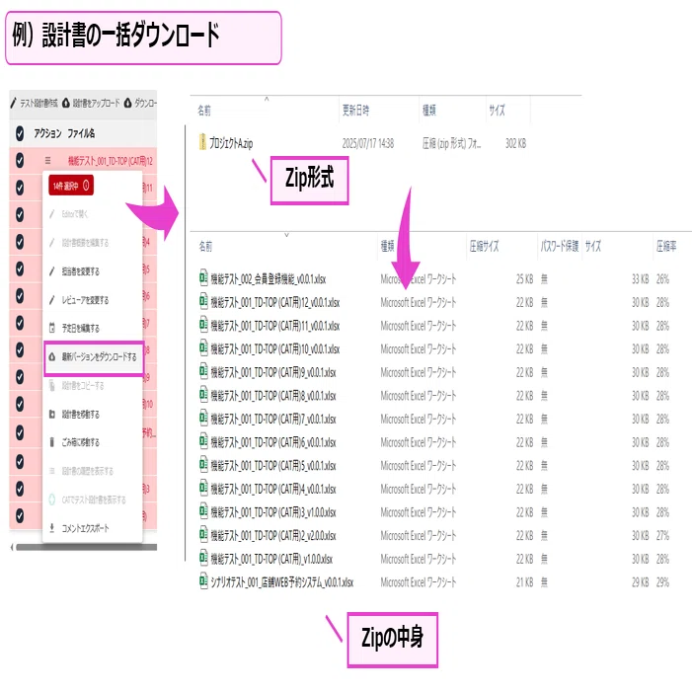Uncheck the checkbox for row ending 6

click(20, 295)
